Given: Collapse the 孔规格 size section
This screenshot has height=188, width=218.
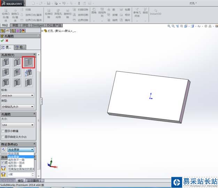Looking at the screenshot, I should [x=34, y=114].
